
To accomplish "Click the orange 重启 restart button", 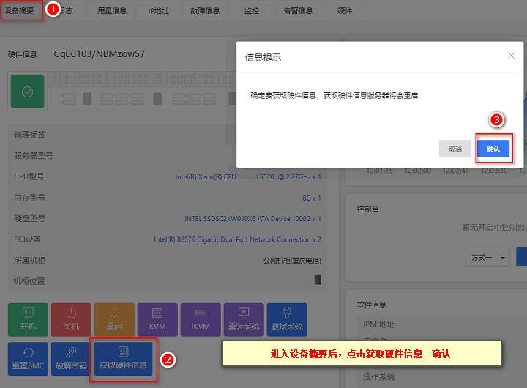I will pyautogui.click(x=114, y=319).
